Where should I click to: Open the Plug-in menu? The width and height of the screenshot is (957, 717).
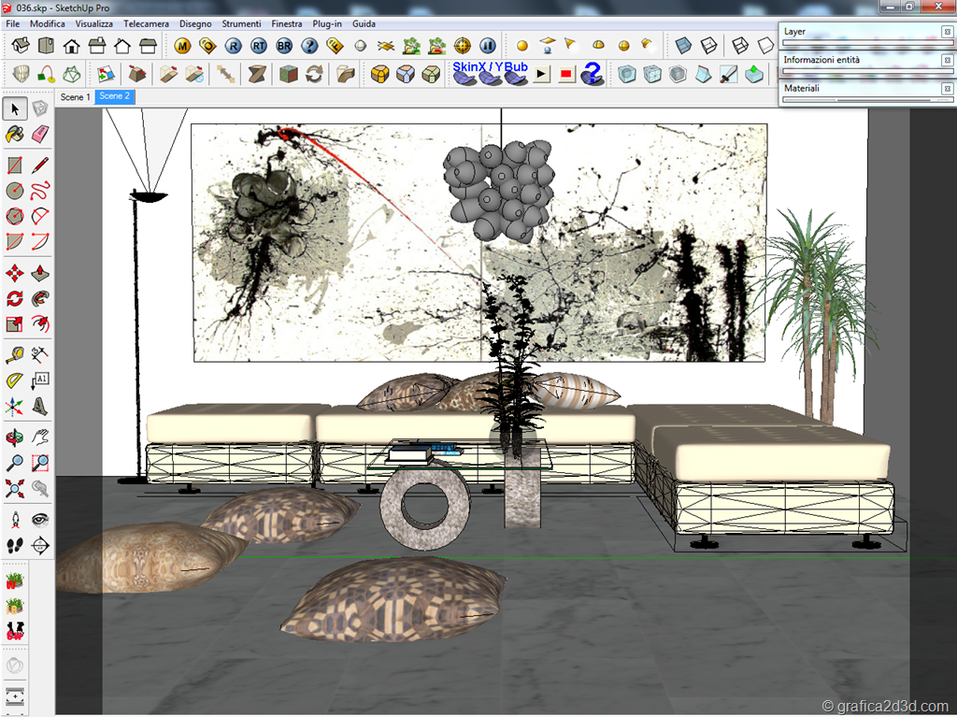327,23
